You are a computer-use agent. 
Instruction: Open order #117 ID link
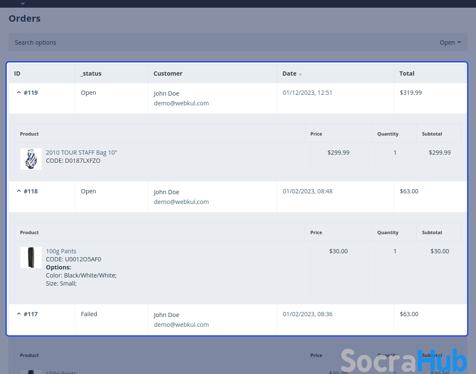(31, 314)
